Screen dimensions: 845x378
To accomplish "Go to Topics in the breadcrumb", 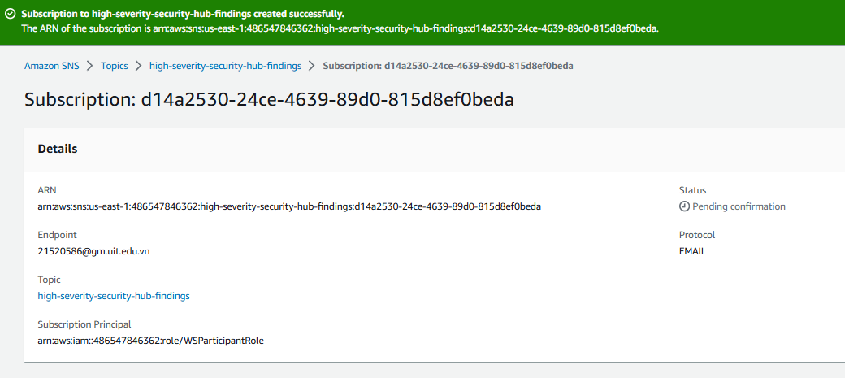I will click(x=115, y=66).
